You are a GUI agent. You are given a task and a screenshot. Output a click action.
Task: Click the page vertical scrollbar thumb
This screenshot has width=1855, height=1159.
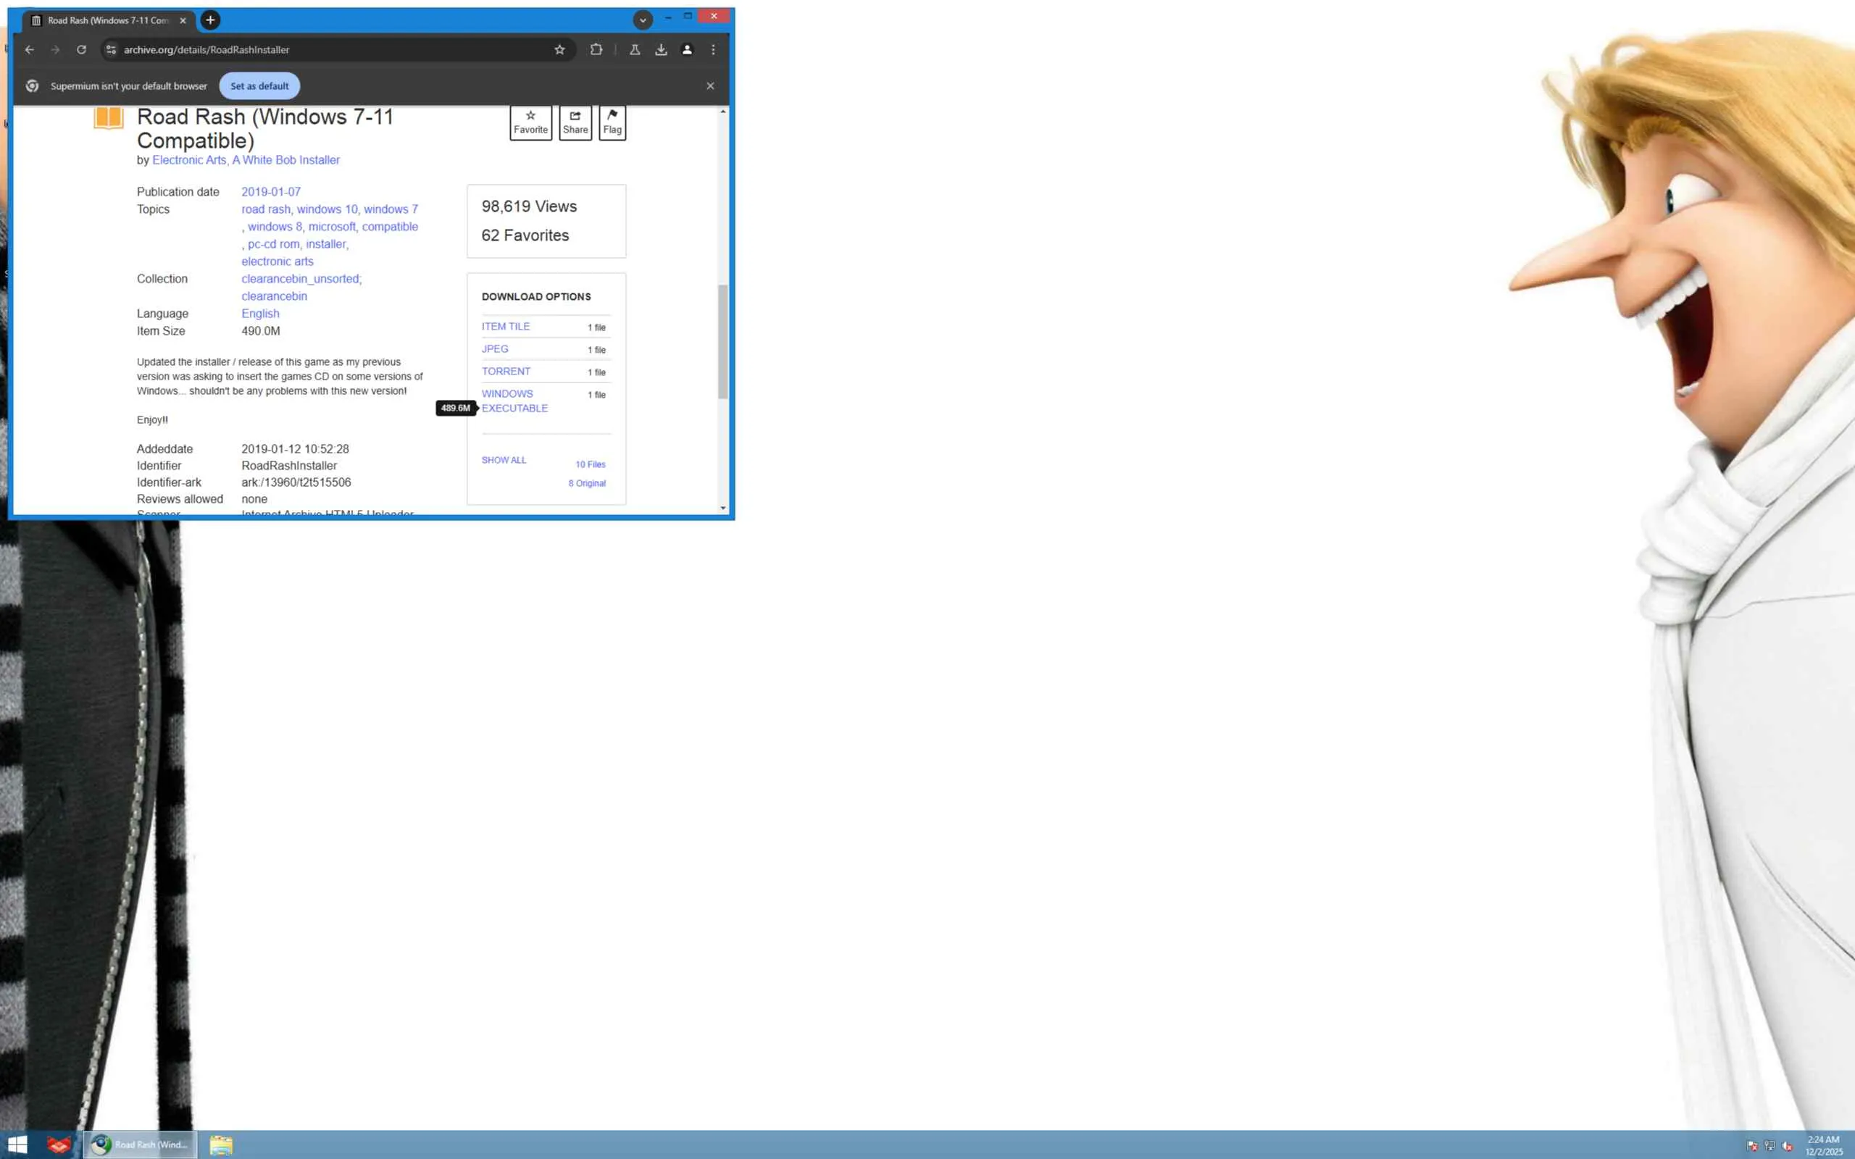[x=722, y=341]
